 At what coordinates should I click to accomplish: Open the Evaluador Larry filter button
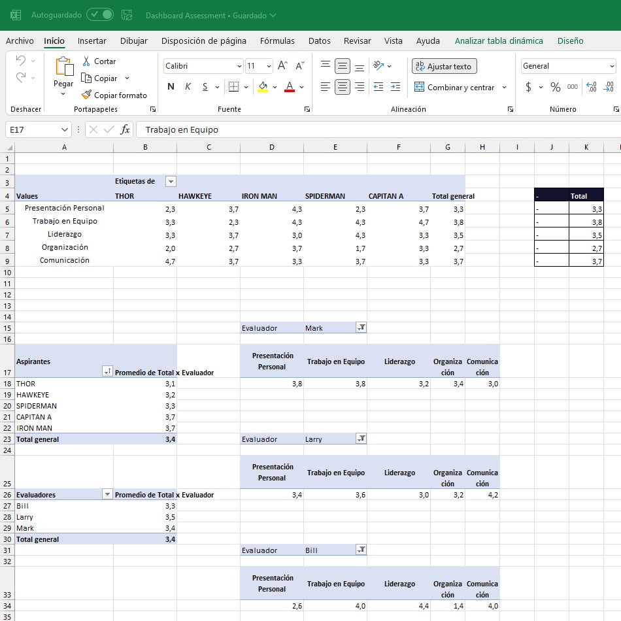[361, 439]
